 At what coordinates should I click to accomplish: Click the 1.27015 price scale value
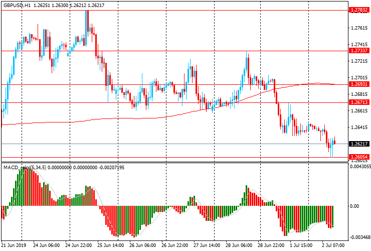359,77
